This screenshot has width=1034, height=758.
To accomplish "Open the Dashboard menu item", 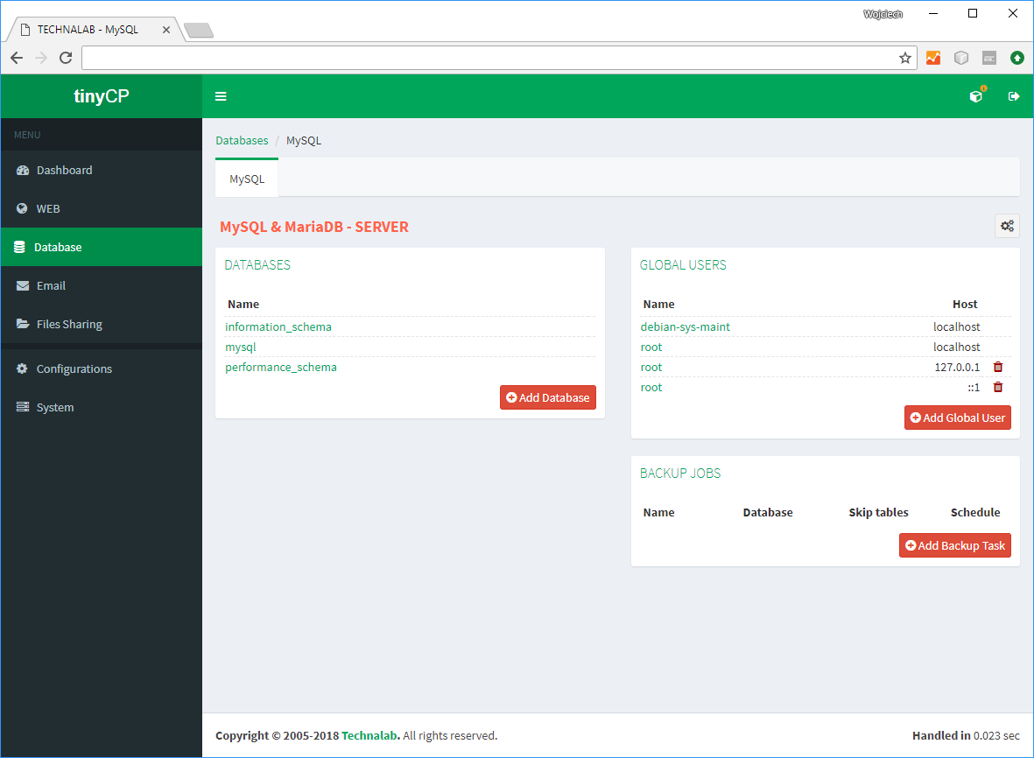I will [x=102, y=170].
